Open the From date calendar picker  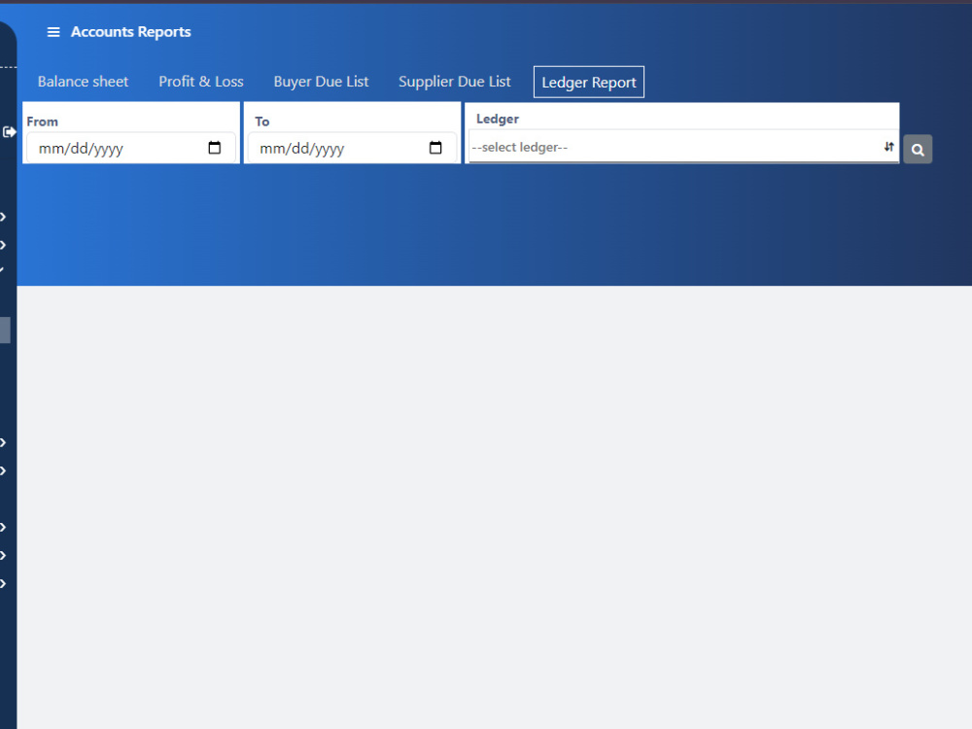215,148
